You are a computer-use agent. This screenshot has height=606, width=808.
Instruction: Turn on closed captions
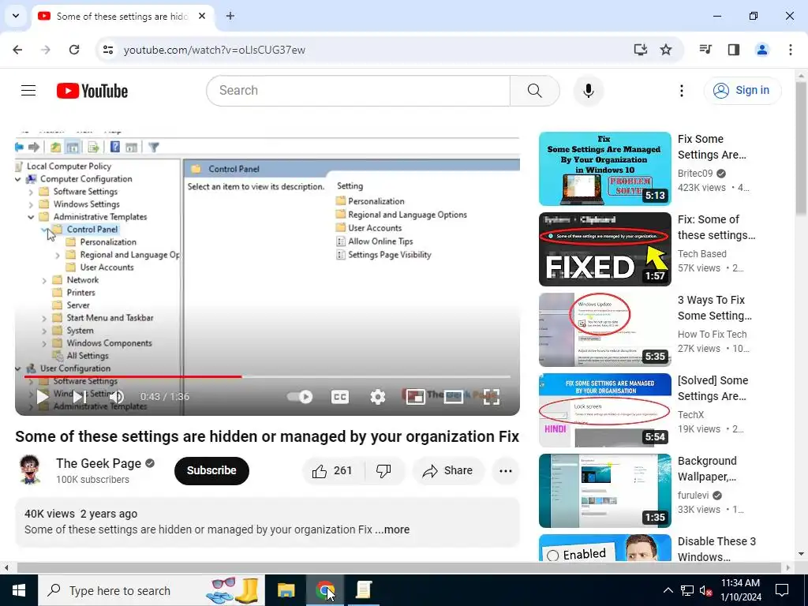tap(339, 397)
